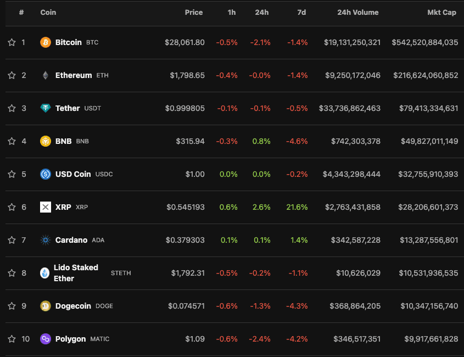The width and height of the screenshot is (464, 357).
Task: Toggle the BNB favorite star
Action: 12,141
